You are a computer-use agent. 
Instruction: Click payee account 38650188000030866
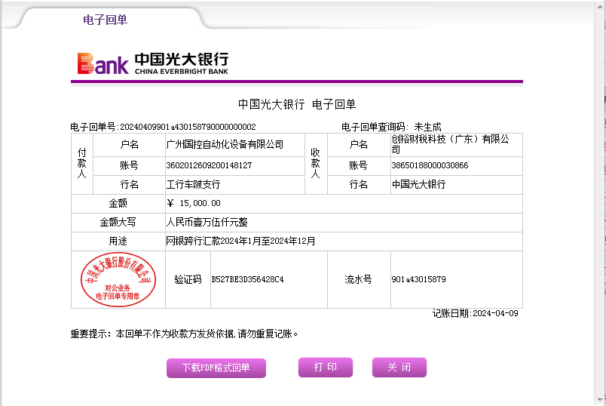coord(430,166)
